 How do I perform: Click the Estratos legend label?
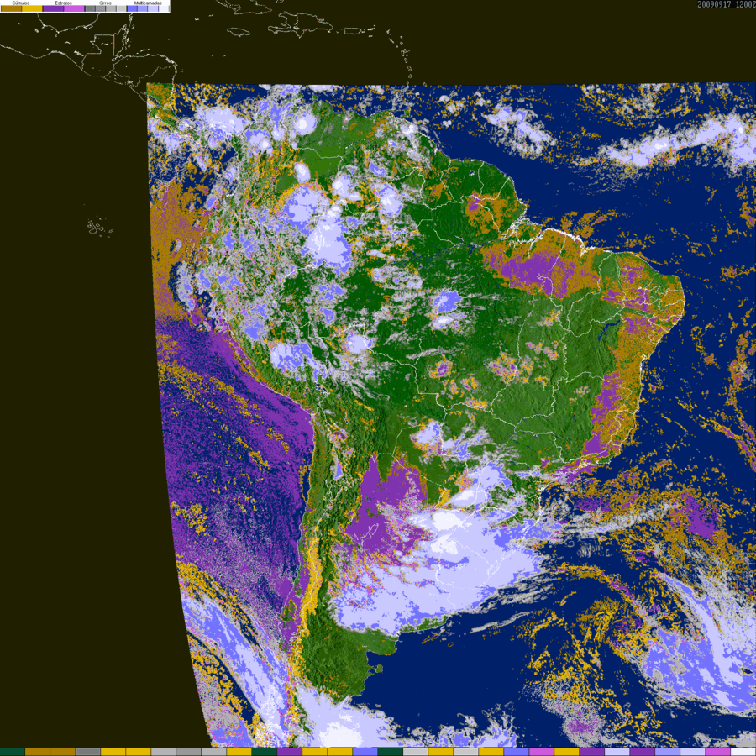(x=63, y=3)
